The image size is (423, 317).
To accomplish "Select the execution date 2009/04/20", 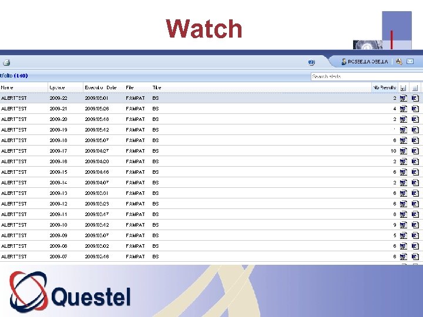I will click(97, 161).
